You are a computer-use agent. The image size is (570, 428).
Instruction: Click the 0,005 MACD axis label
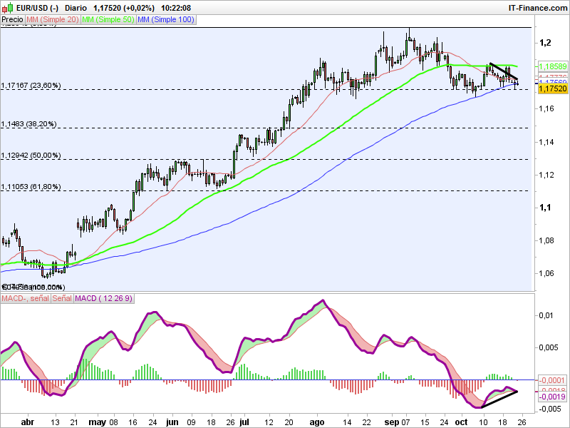pyautogui.click(x=549, y=347)
